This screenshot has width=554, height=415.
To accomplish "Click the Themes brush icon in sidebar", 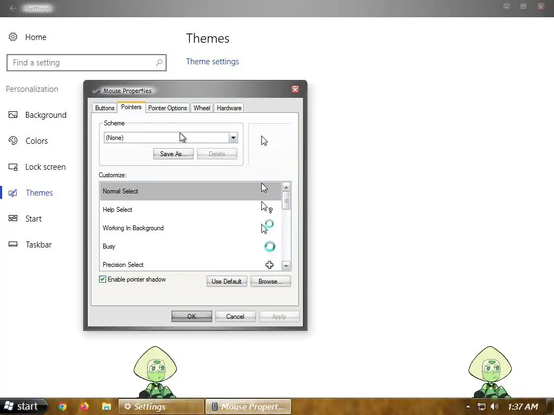I will tap(13, 193).
